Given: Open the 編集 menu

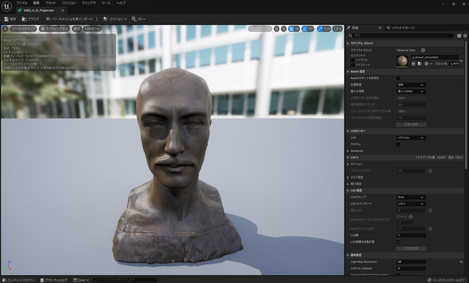Looking at the screenshot, I should pyautogui.click(x=36, y=3).
